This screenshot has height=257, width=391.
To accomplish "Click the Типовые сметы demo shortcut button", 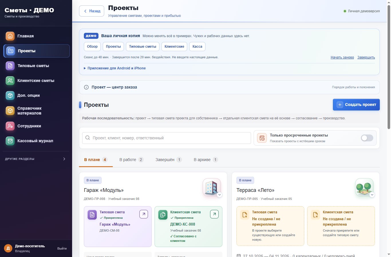I will 143,47.
